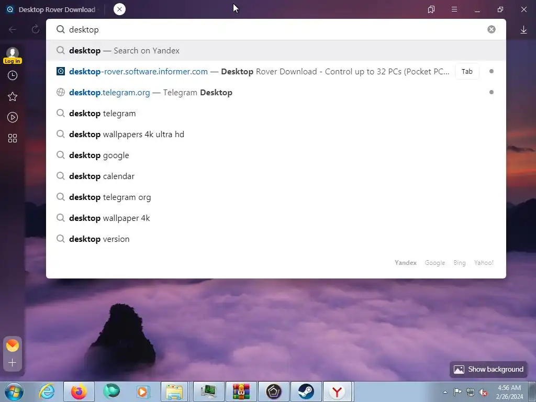Launch Internet Explorer from the taskbar

click(x=47, y=392)
